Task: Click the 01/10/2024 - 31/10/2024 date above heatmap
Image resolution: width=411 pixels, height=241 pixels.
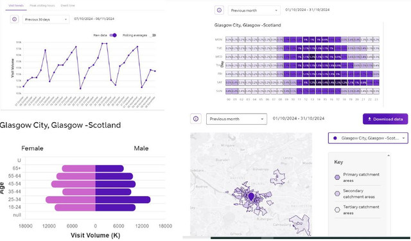Action: [308, 10]
